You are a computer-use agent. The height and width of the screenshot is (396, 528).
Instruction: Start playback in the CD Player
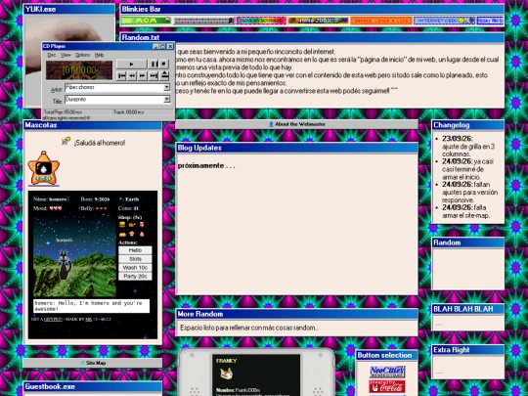coord(132,64)
